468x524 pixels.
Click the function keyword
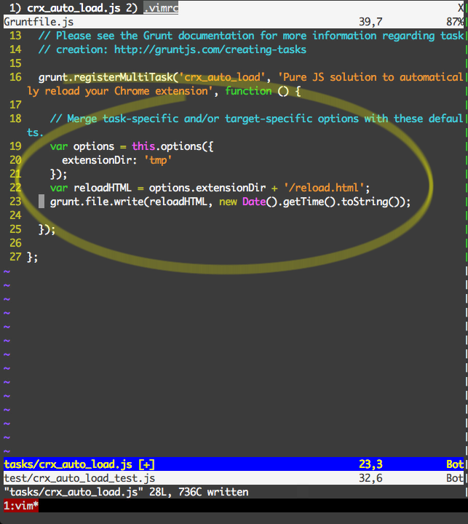tap(248, 91)
